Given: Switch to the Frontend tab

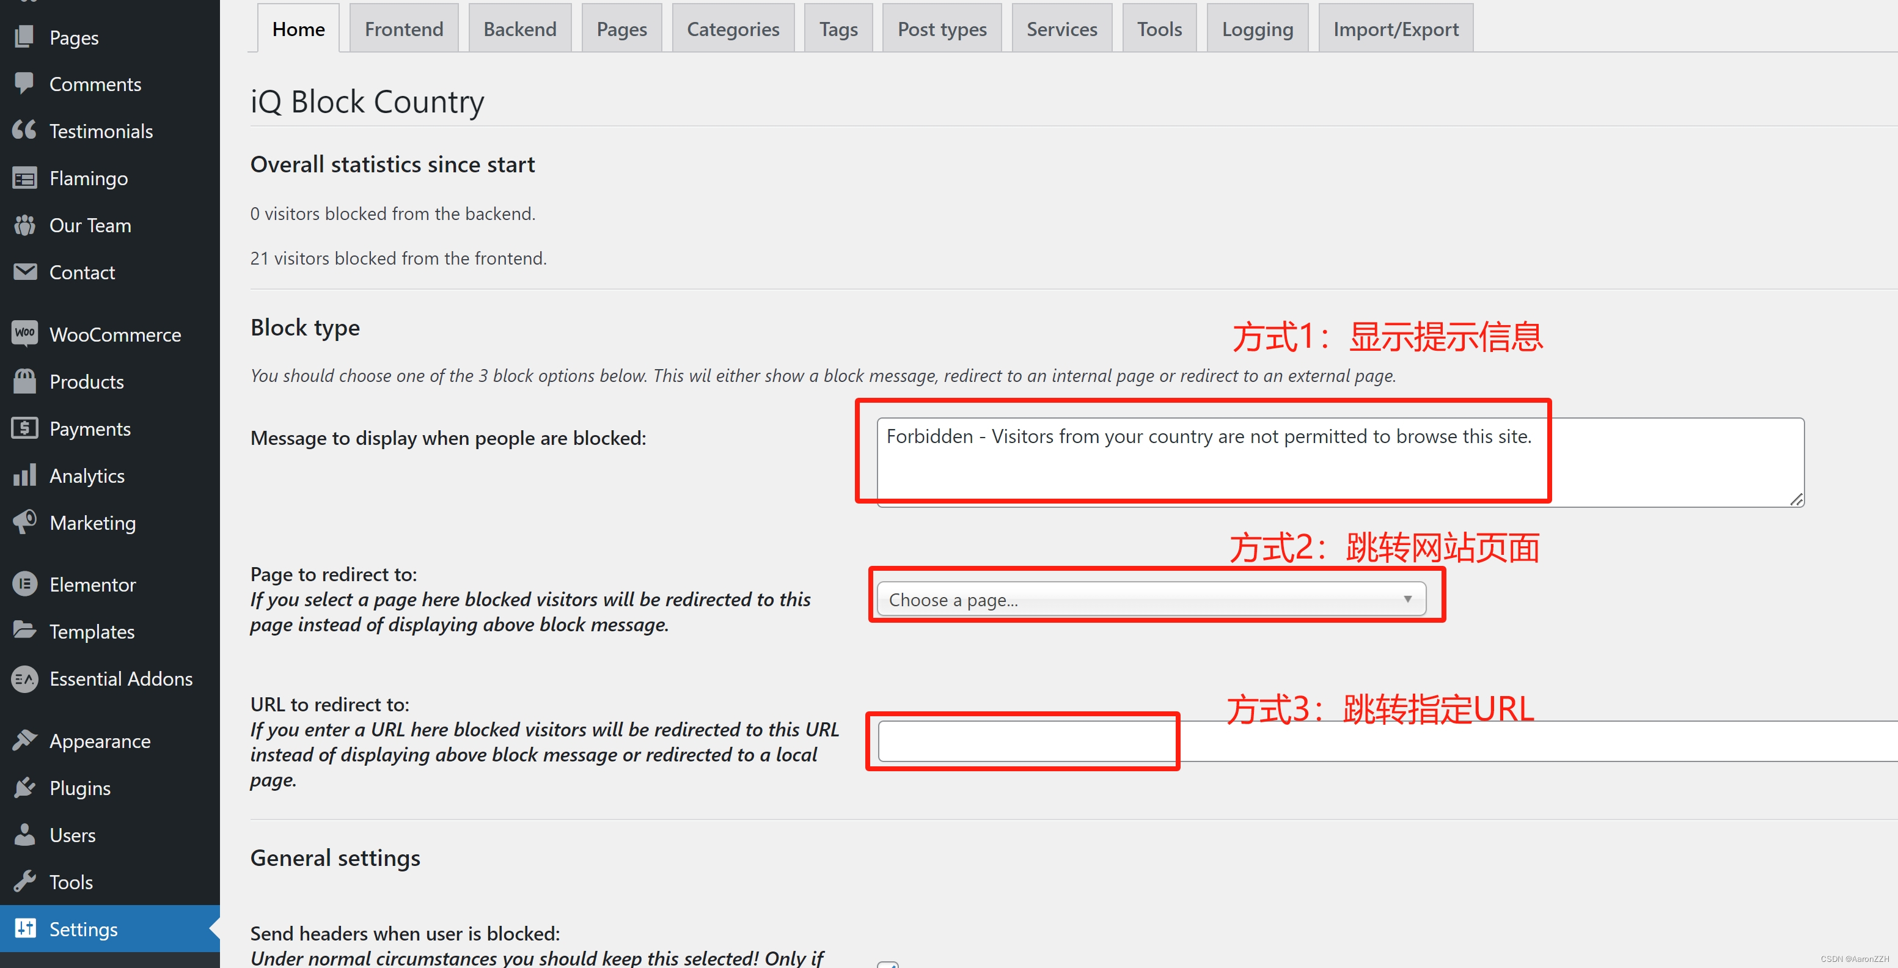Looking at the screenshot, I should [x=404, y=29].
